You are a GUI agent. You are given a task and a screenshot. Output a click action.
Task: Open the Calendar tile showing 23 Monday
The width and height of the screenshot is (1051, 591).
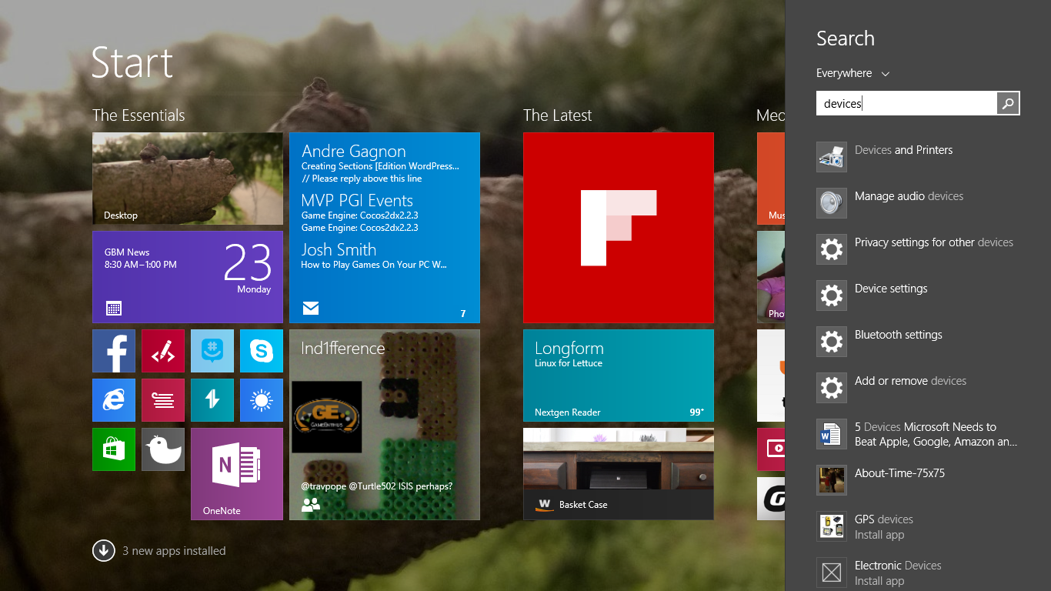(188, 277)
